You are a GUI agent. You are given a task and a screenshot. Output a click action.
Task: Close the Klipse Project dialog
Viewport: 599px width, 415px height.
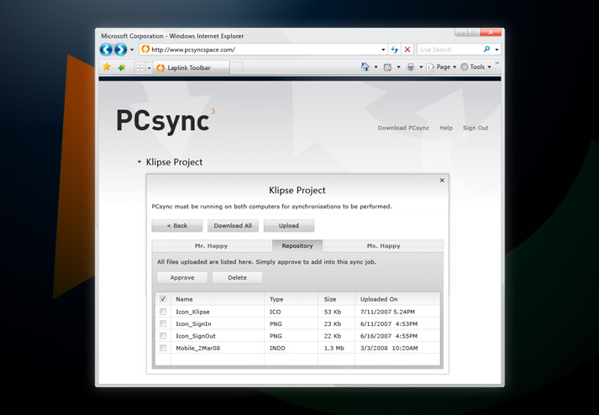point(442,181)
